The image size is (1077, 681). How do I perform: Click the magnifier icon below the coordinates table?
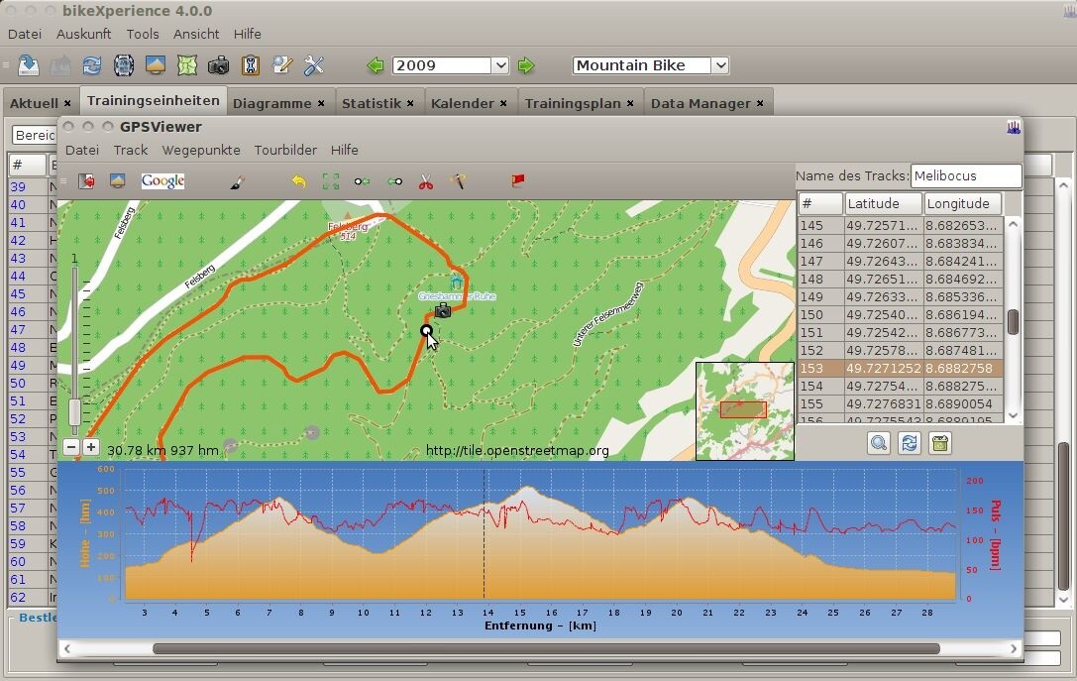879,442
